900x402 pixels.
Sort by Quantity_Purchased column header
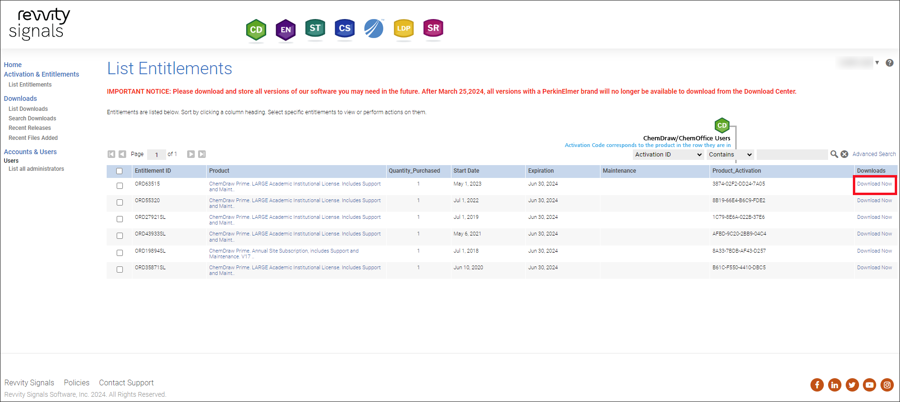tap(414, 171)
